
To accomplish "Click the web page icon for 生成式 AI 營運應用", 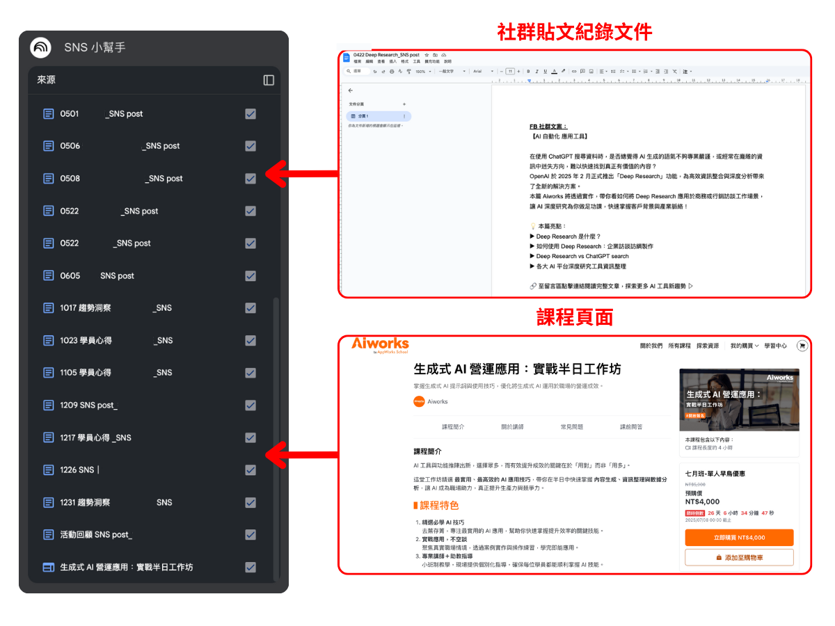I will pyautogui.click(x=49, y=568).
